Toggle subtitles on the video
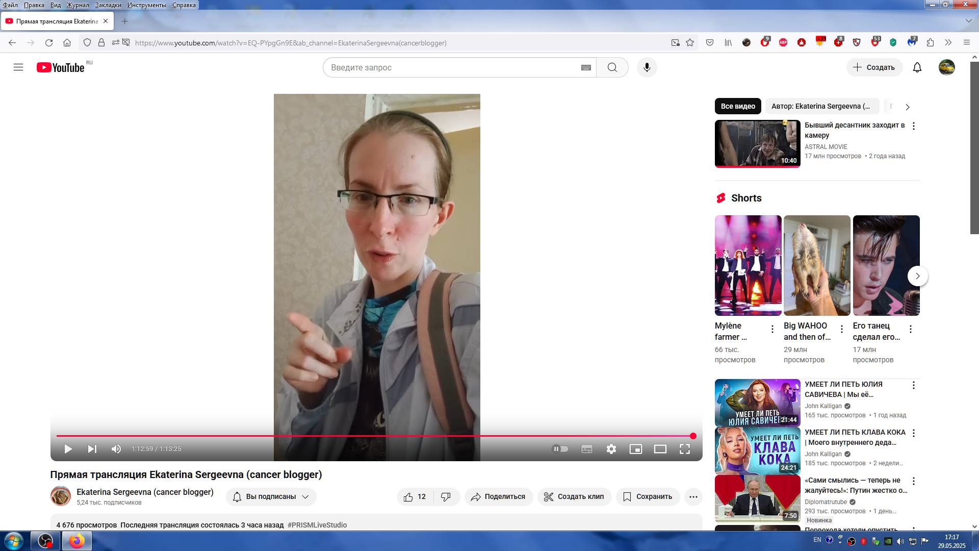The image size is (979, 551). point(586,449)
